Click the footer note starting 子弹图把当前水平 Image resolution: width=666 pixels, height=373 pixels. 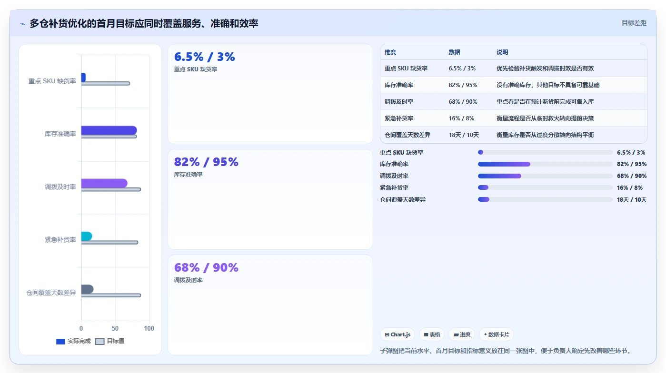pos(506,351)
